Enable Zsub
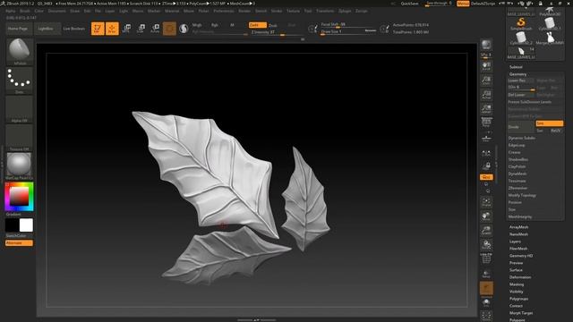 273,25
